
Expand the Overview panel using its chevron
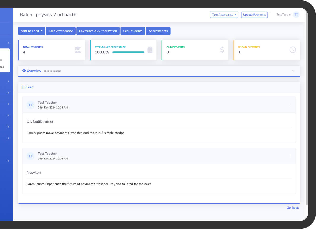pos(293,71)
